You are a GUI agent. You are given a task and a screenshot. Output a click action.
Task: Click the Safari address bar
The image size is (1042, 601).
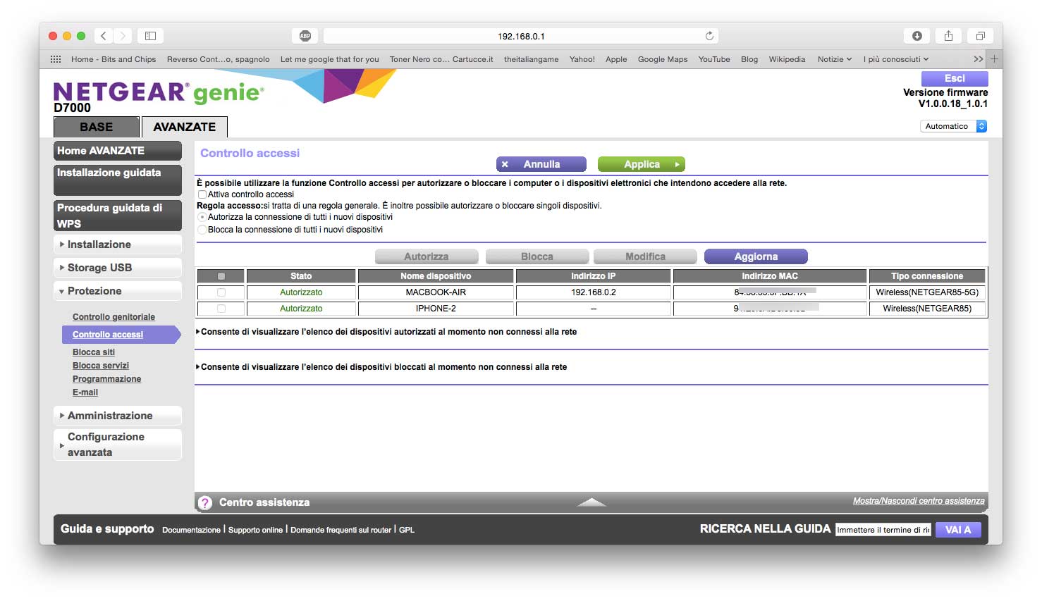521,36
